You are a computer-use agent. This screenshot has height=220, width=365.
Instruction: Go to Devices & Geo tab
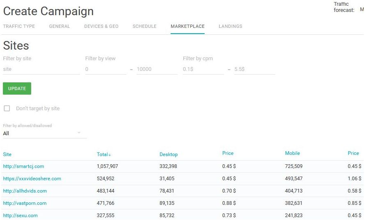click(101, 26)
